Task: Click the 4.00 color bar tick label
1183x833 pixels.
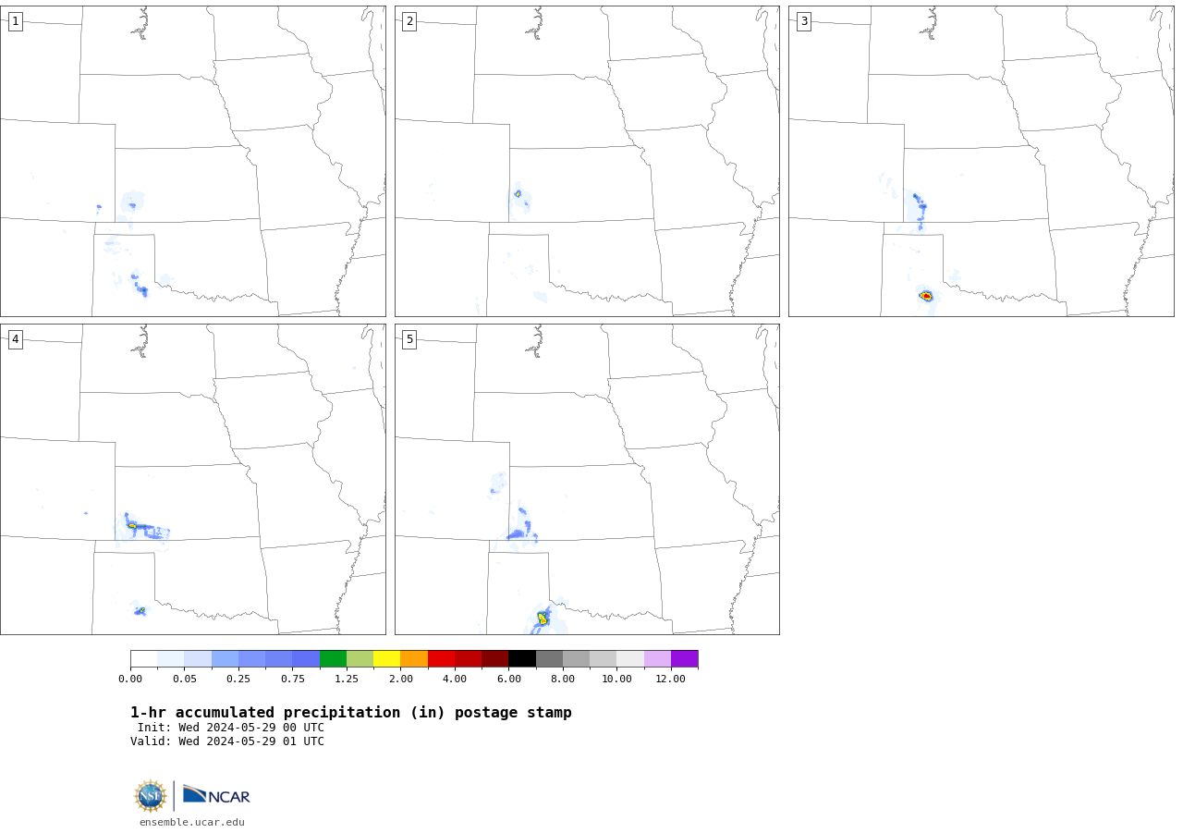Action: click(x=455, y=679)
